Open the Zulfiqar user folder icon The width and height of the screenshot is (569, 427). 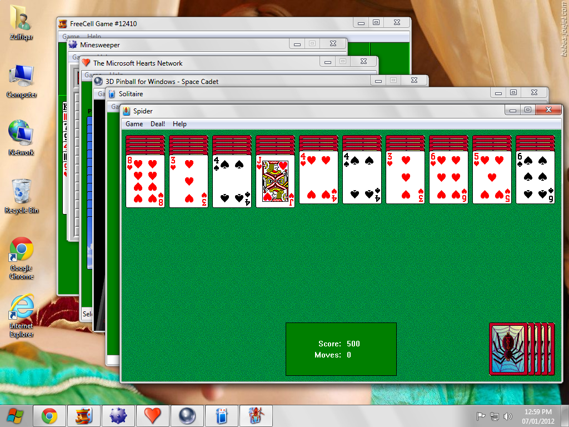[x=21, y=23]
